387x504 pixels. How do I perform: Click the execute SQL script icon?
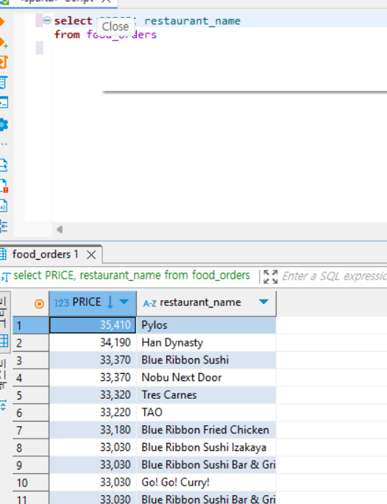click(x=3, y=63)
